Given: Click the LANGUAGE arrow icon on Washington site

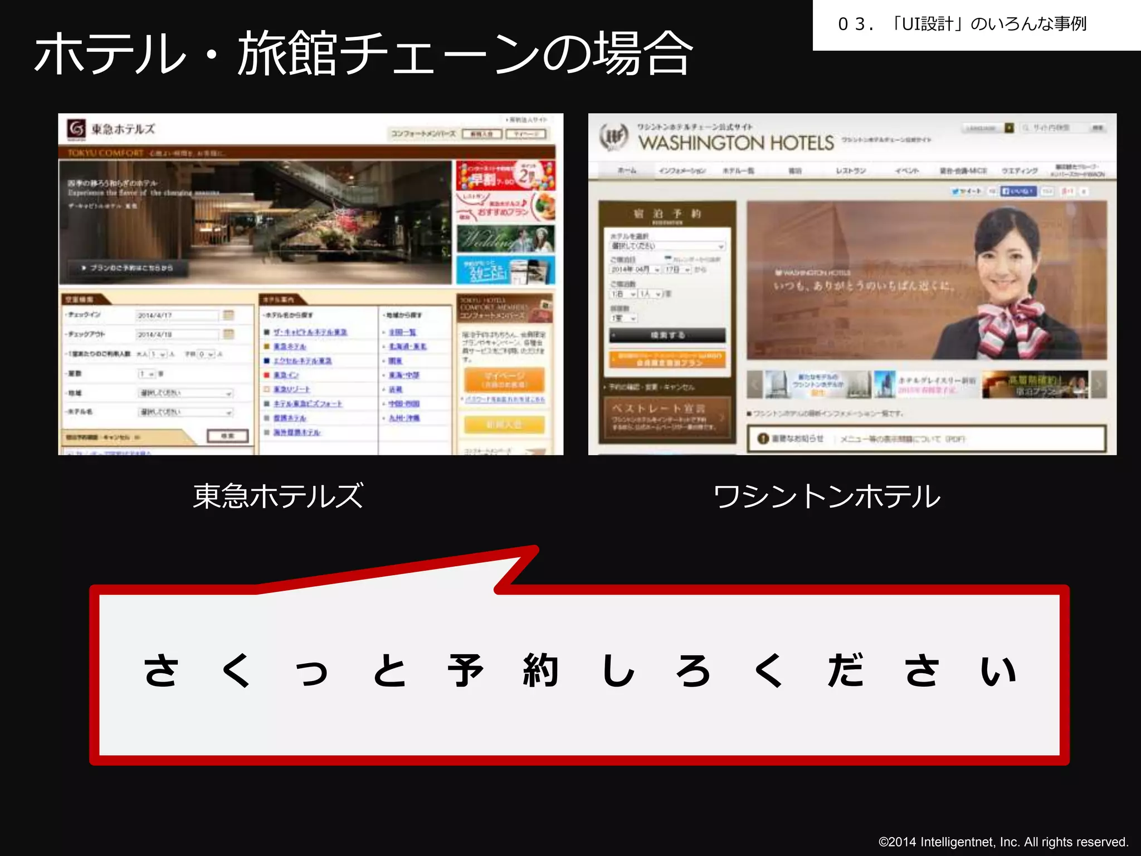Looking at the screenshot, I should click(x=1009, y=128).
